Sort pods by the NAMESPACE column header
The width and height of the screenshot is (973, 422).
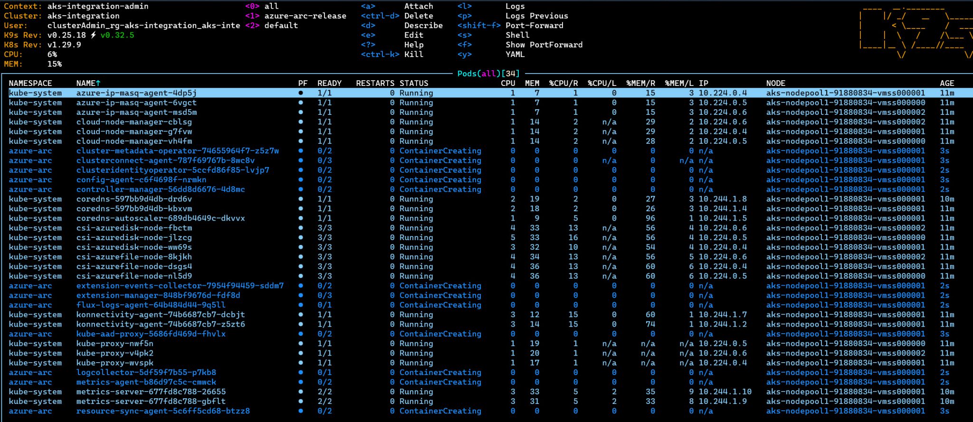pos(30,83)
